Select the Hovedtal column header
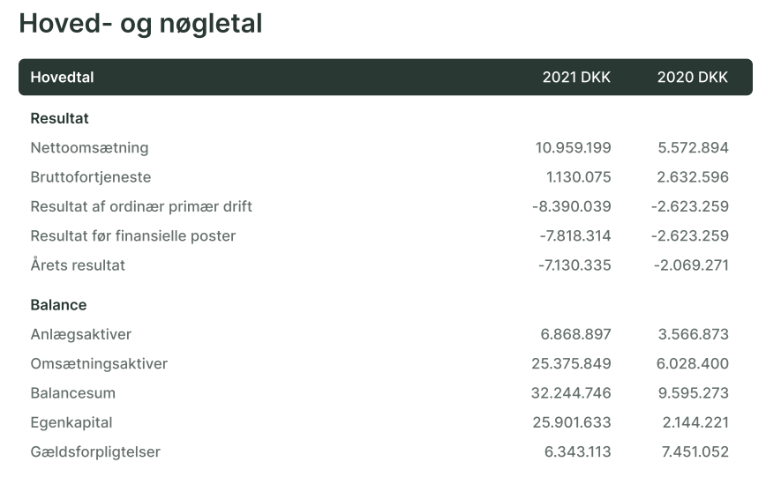 pos(62,77)
